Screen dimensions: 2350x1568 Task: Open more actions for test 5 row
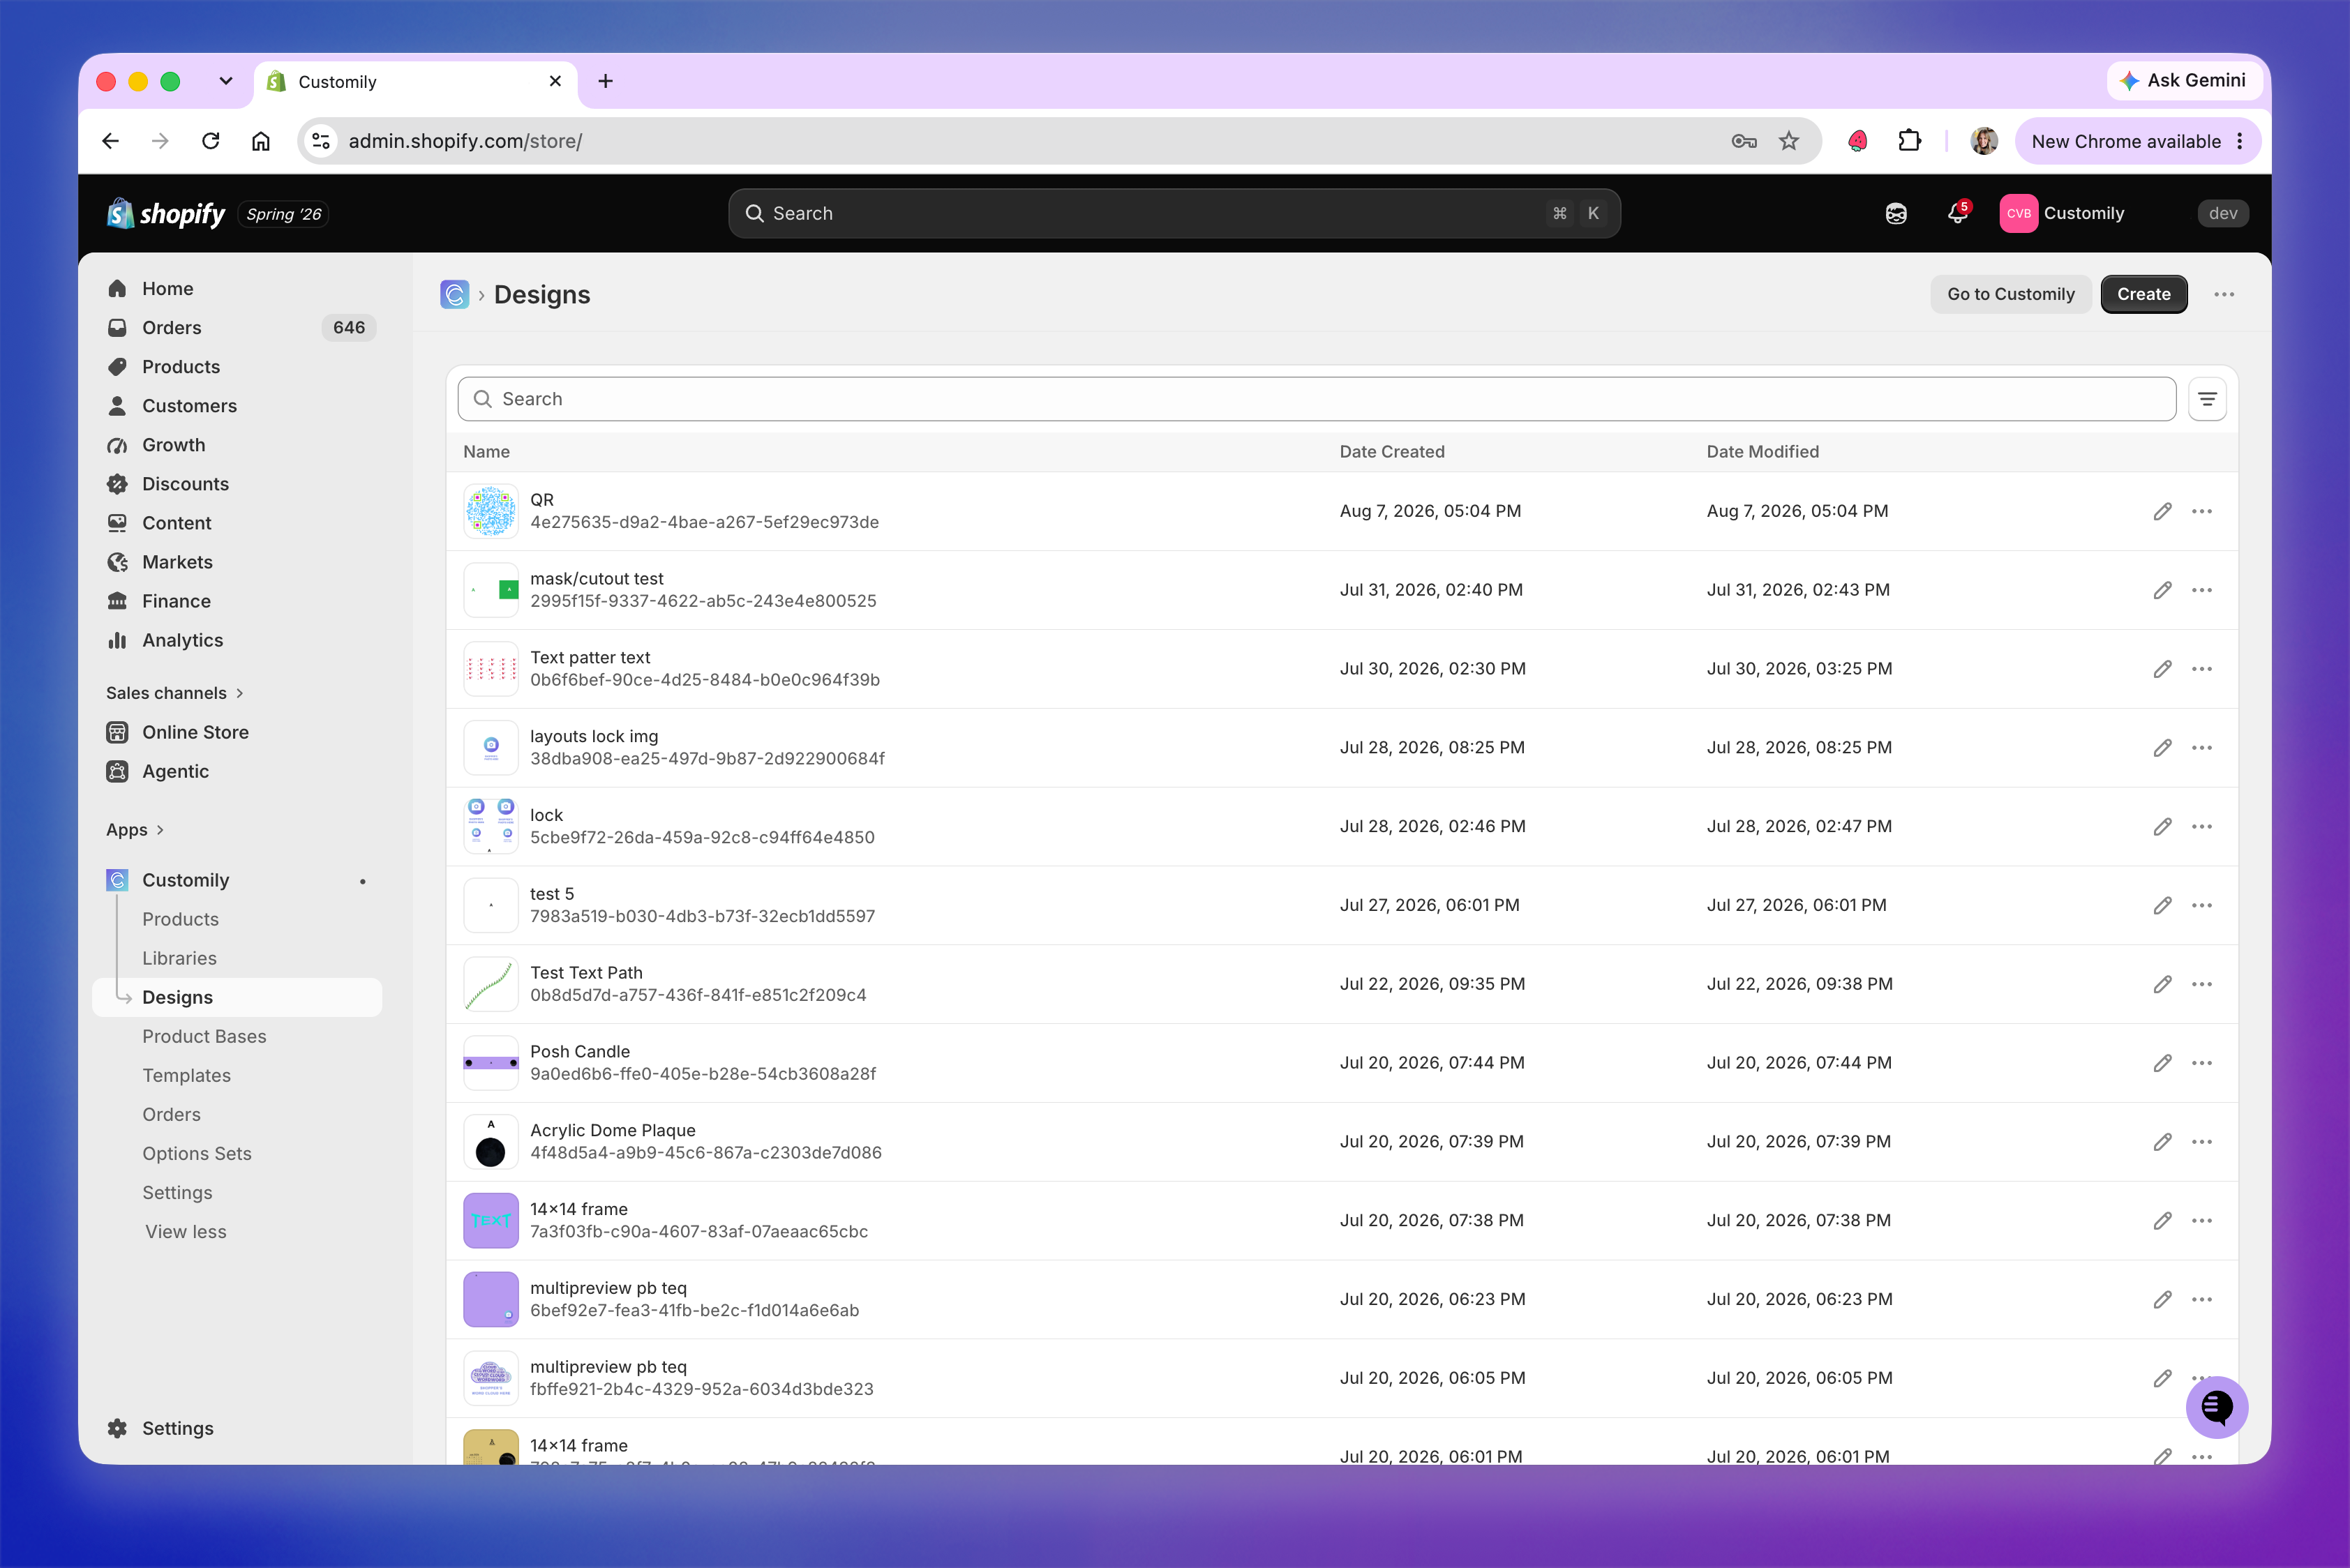(2202, 905)
